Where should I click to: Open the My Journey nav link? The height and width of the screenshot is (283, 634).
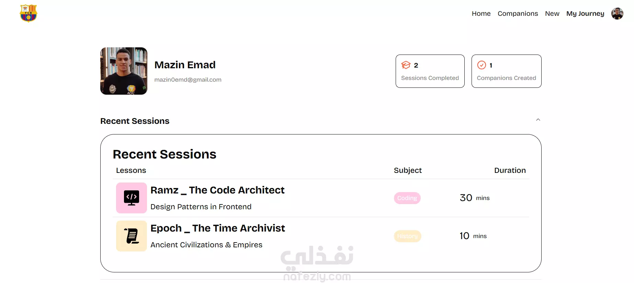click(x=585, y=14)
